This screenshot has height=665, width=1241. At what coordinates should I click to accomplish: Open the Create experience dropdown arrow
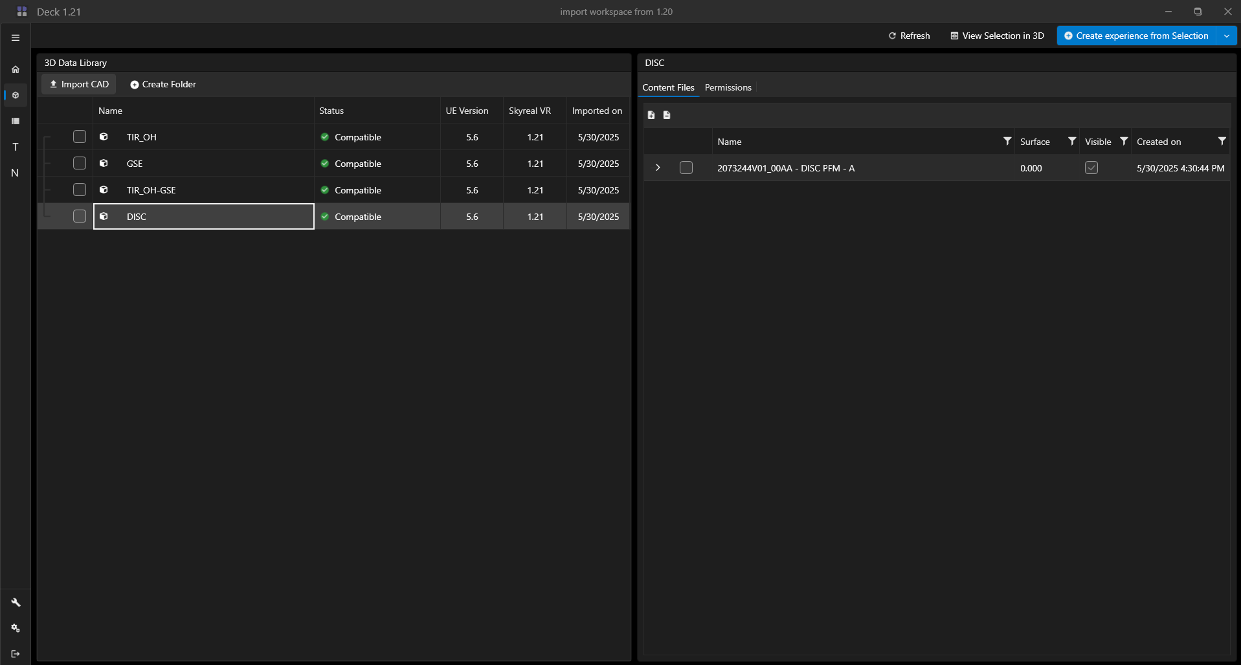click(x=1227, y=36)
